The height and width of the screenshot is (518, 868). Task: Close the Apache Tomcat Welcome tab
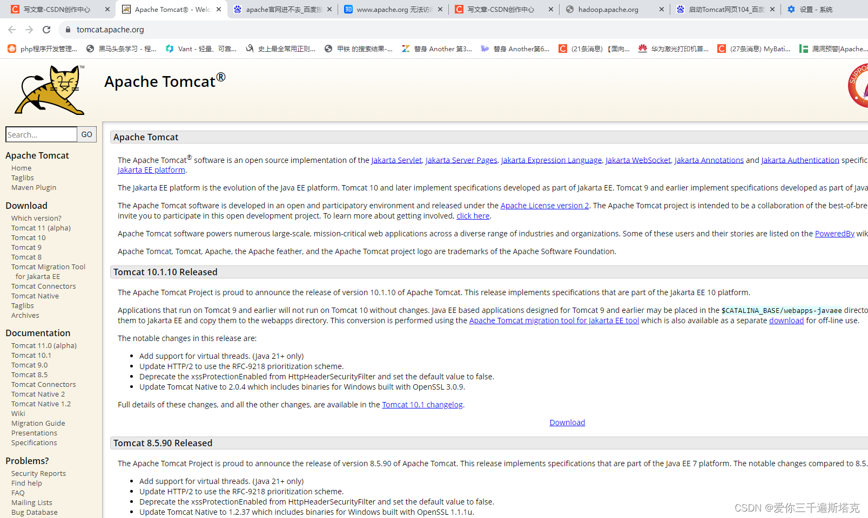(x=219, y=9)
